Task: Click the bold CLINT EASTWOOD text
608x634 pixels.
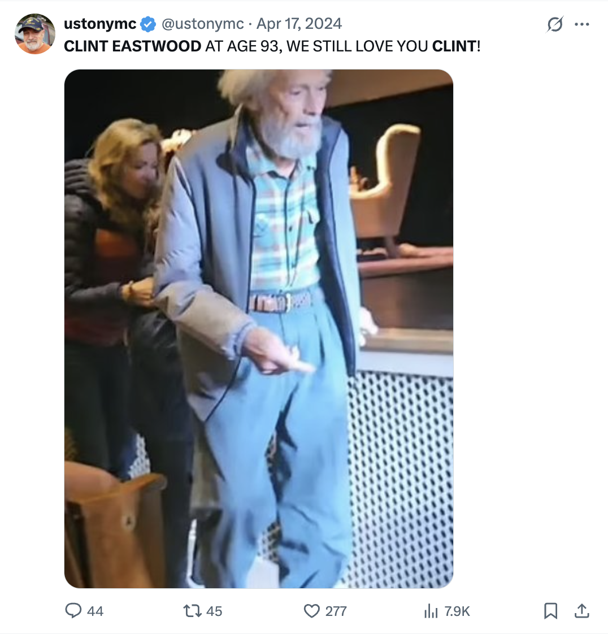Action: (133, 46)
